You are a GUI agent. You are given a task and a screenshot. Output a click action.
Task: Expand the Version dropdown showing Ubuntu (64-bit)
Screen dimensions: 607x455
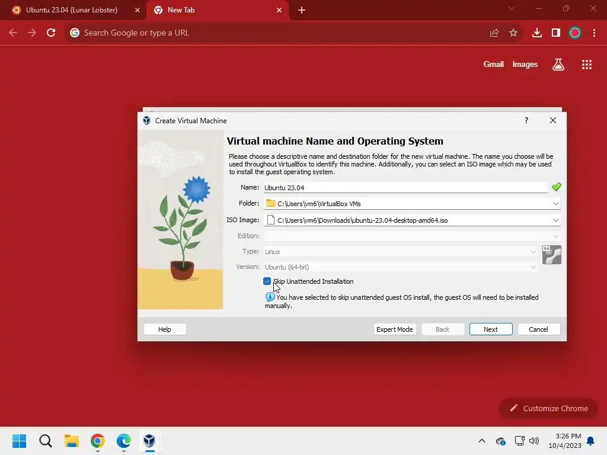pyautogui.click(x=533, y=267)
